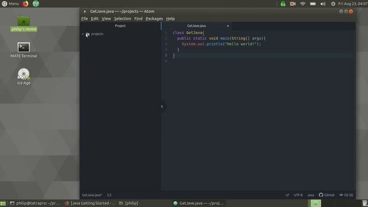
Task: Place cursor on class GetJava line
Action: pos(189,33)
